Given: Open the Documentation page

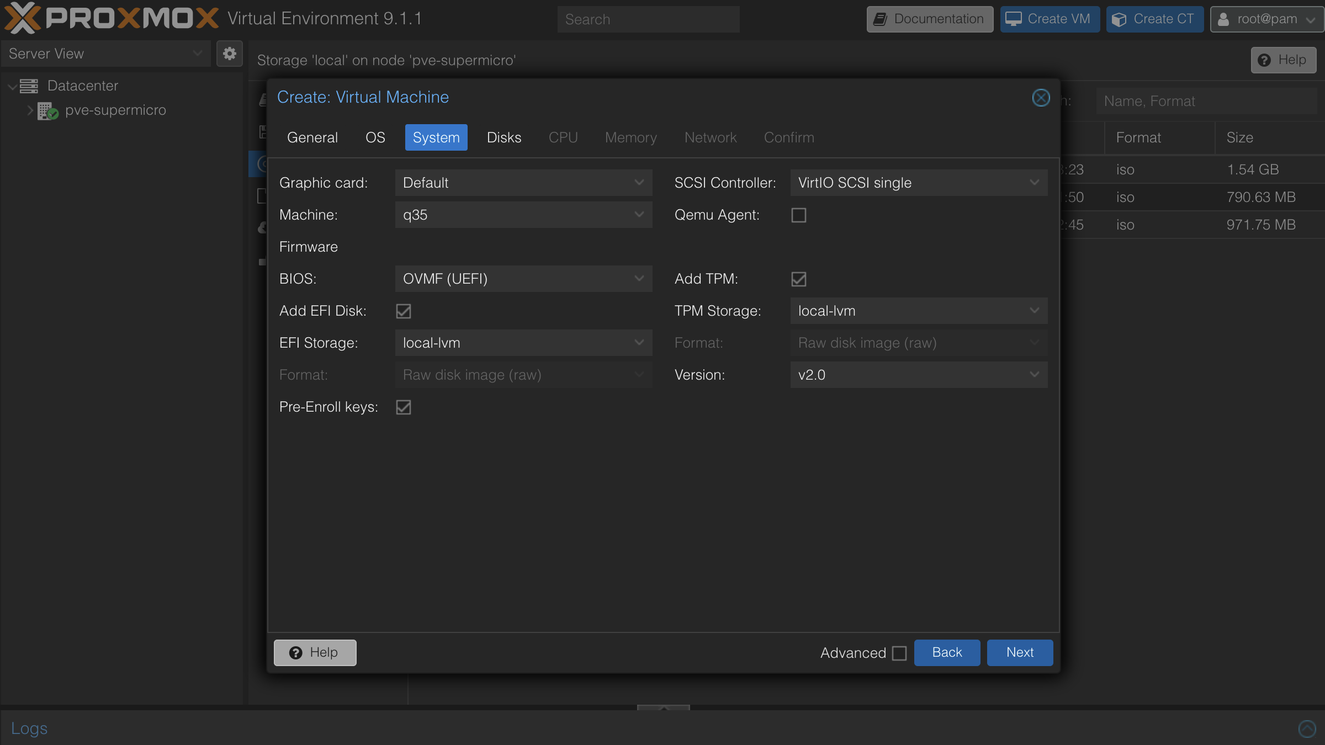Looking at the screenshot, I should pos(929,19).
